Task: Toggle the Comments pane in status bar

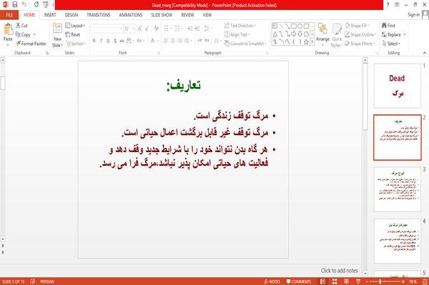Action: click(299, 281)
